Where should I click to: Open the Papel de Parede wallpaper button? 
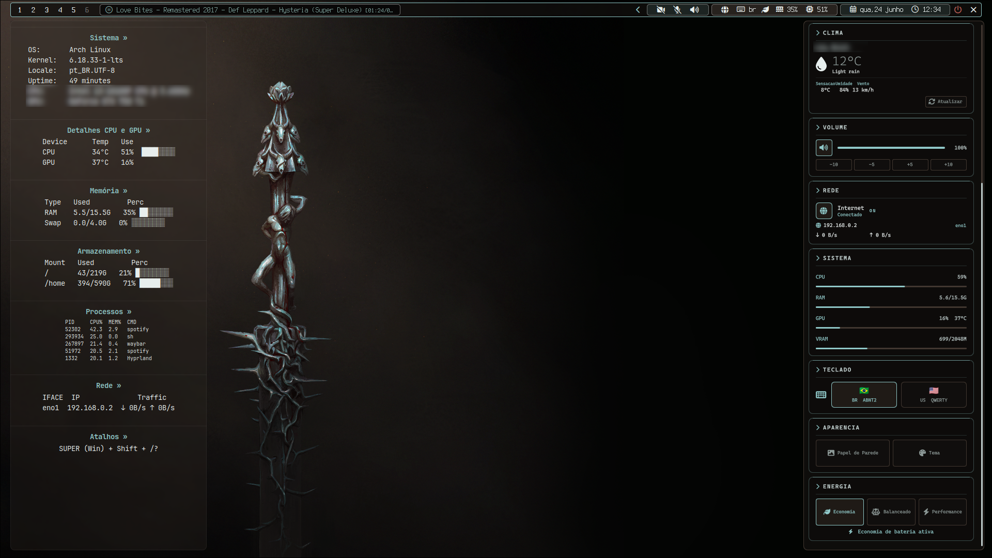pos(853,453)
